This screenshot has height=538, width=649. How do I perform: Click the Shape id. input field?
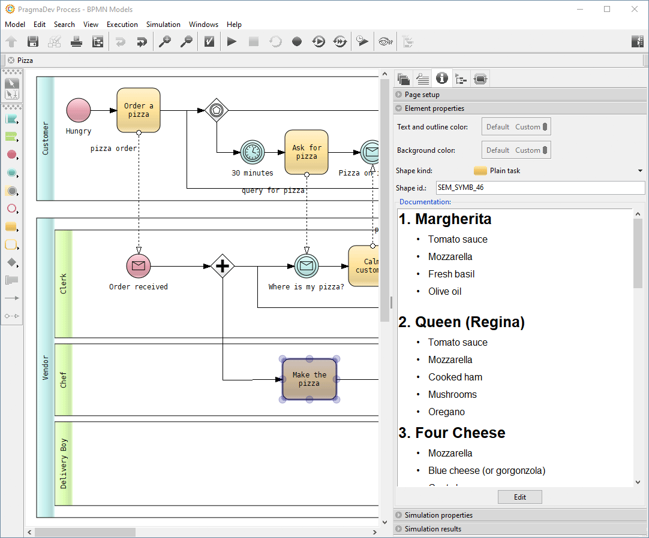540,188
